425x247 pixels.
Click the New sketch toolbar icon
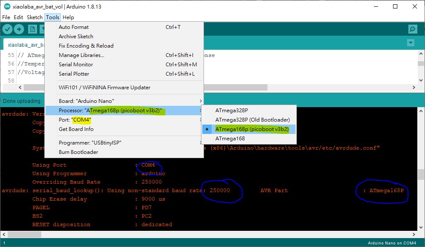point(32,29)
